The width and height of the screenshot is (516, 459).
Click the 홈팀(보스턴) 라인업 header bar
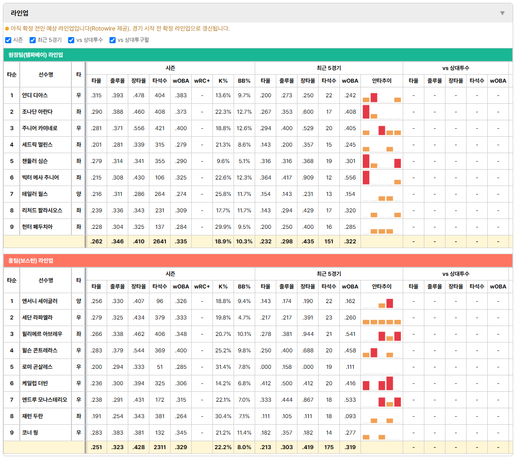258,261
